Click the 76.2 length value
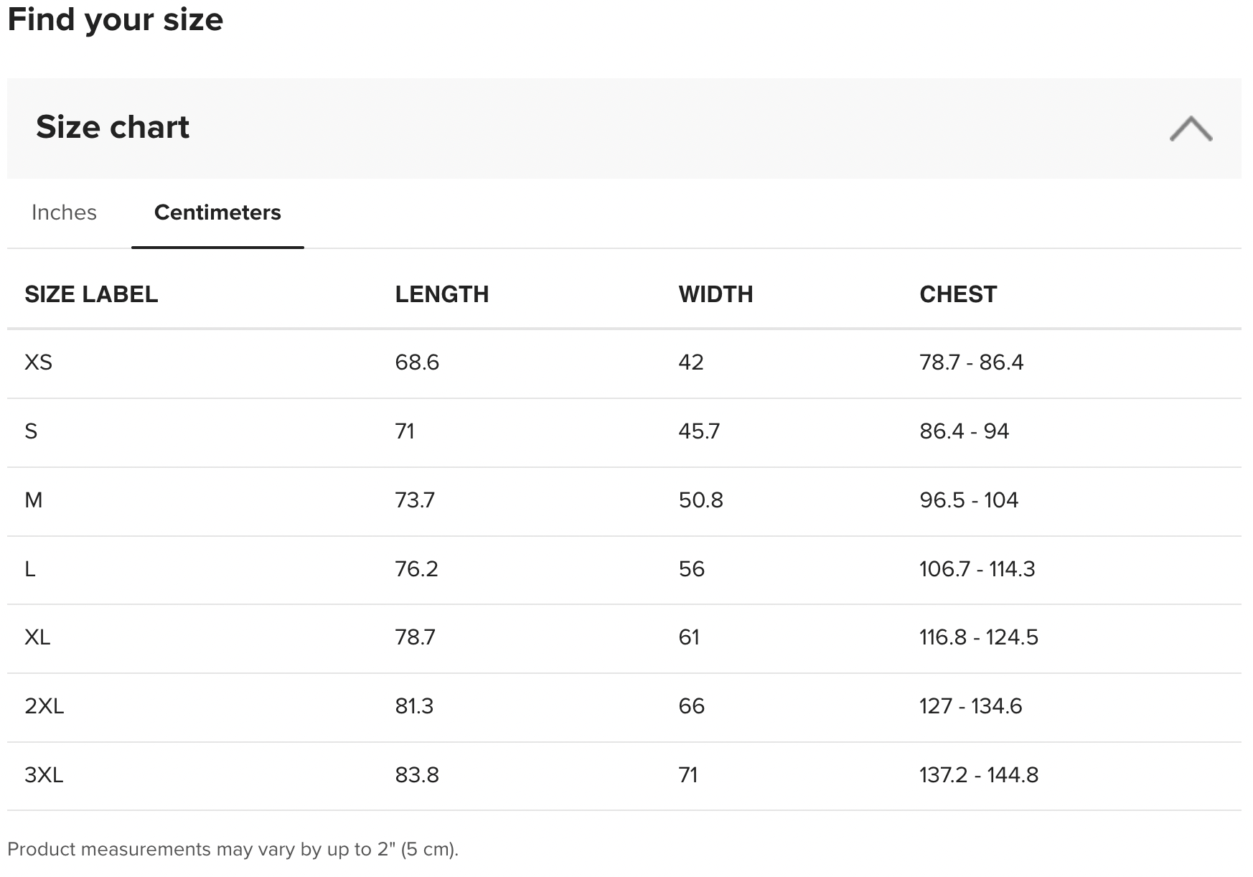Viewport: 1253px width, 877px height. (x=416, y=569)
